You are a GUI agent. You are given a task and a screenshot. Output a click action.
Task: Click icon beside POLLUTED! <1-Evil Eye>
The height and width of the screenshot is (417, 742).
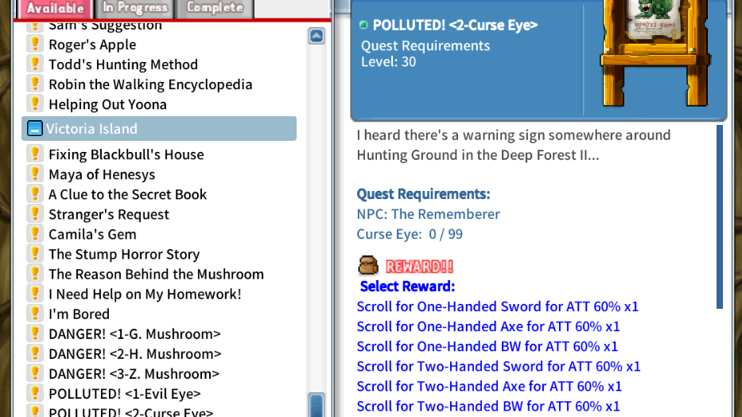click(35, 393)
